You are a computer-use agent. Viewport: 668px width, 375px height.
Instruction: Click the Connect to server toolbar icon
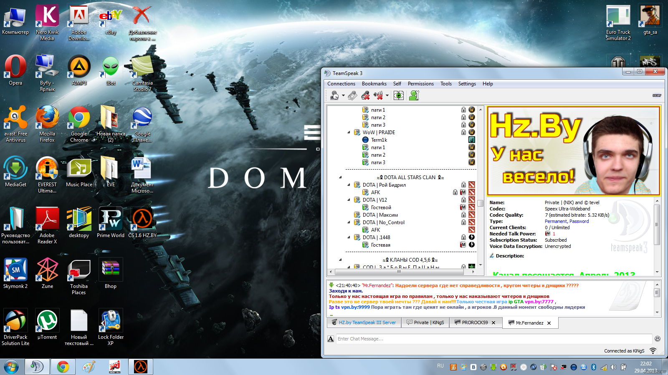click(x=334, y=95)
